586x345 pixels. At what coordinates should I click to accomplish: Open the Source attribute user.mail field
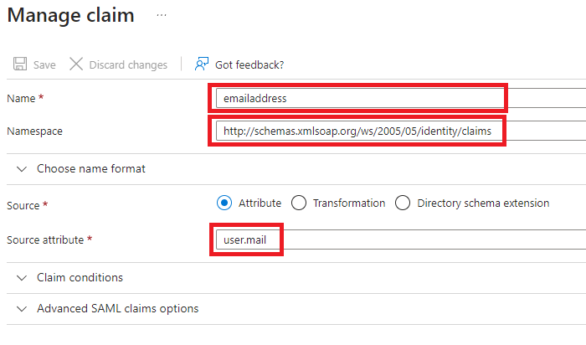246,240
